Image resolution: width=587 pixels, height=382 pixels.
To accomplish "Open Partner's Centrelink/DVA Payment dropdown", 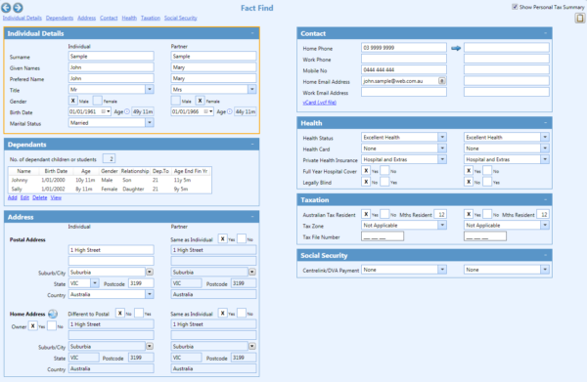I will pos(545,270).
